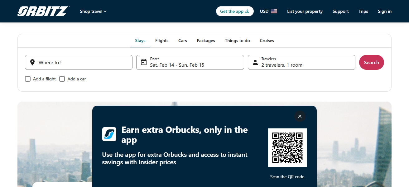Select the Cruises tab
Screen dimensions: 409x187
pyautogui.click(x=267, y=41)
